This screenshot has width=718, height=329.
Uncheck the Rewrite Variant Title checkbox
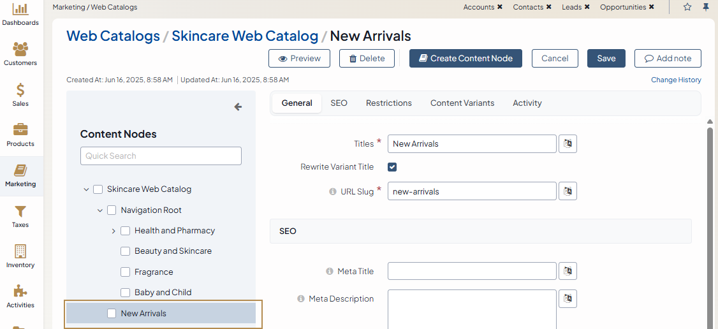[x=392, y=167]
